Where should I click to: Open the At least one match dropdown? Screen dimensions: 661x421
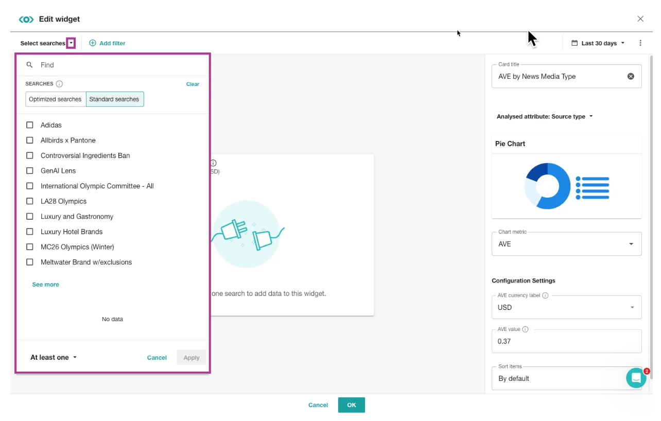click(54, 357)
